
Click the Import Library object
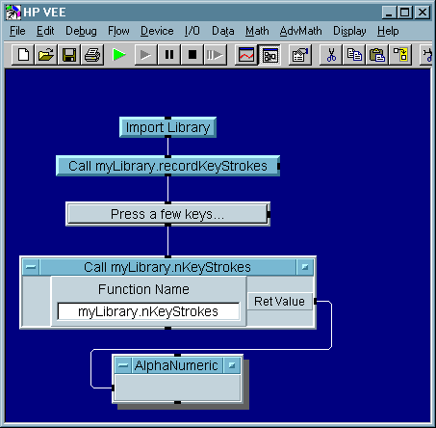(167, 127)
